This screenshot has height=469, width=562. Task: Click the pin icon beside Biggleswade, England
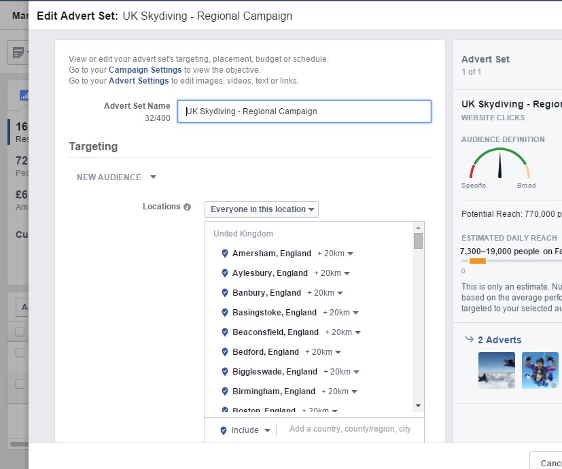pos(226,371)
